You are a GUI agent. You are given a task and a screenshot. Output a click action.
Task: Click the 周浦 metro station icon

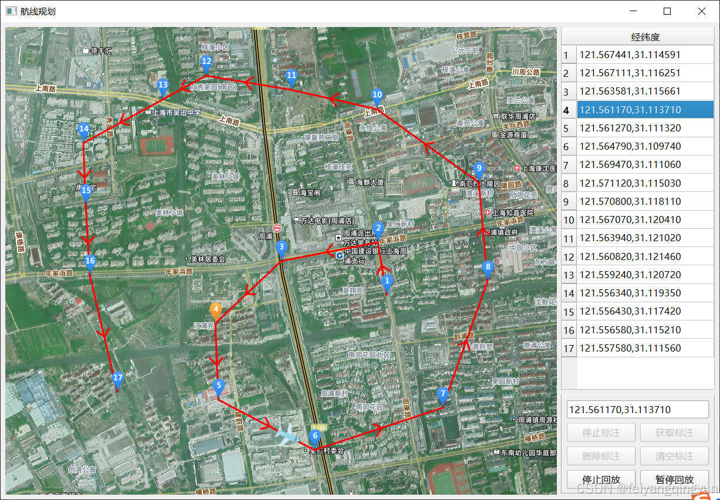click(x=277, y=228)
